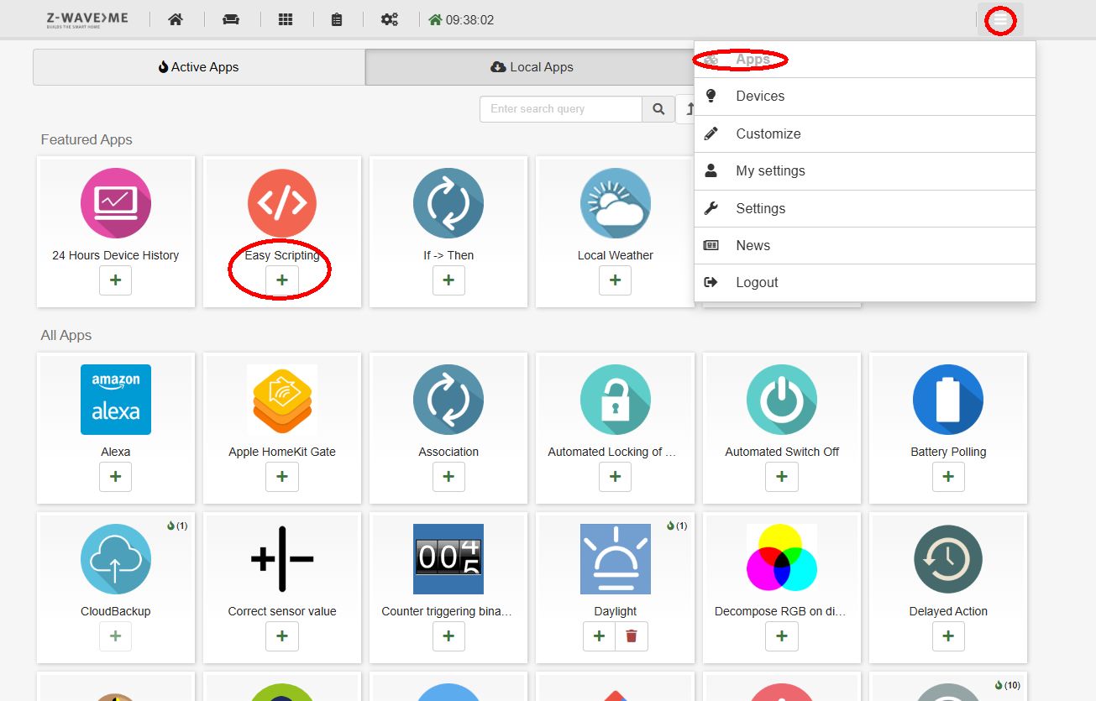1096x701 pixels.
Task: Open If -> Then app icon
Action: pyautogui.click(x=448, y=204)
